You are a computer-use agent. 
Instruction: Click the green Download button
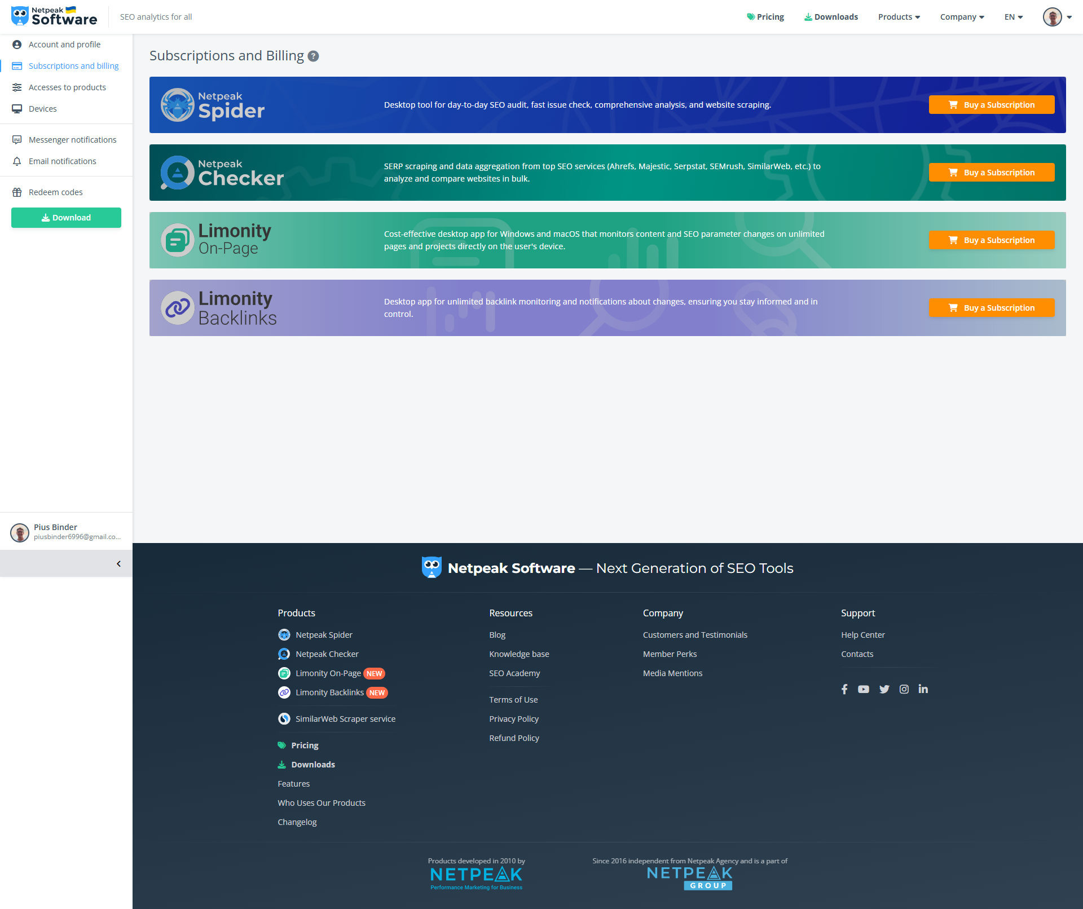pos(66,218)
